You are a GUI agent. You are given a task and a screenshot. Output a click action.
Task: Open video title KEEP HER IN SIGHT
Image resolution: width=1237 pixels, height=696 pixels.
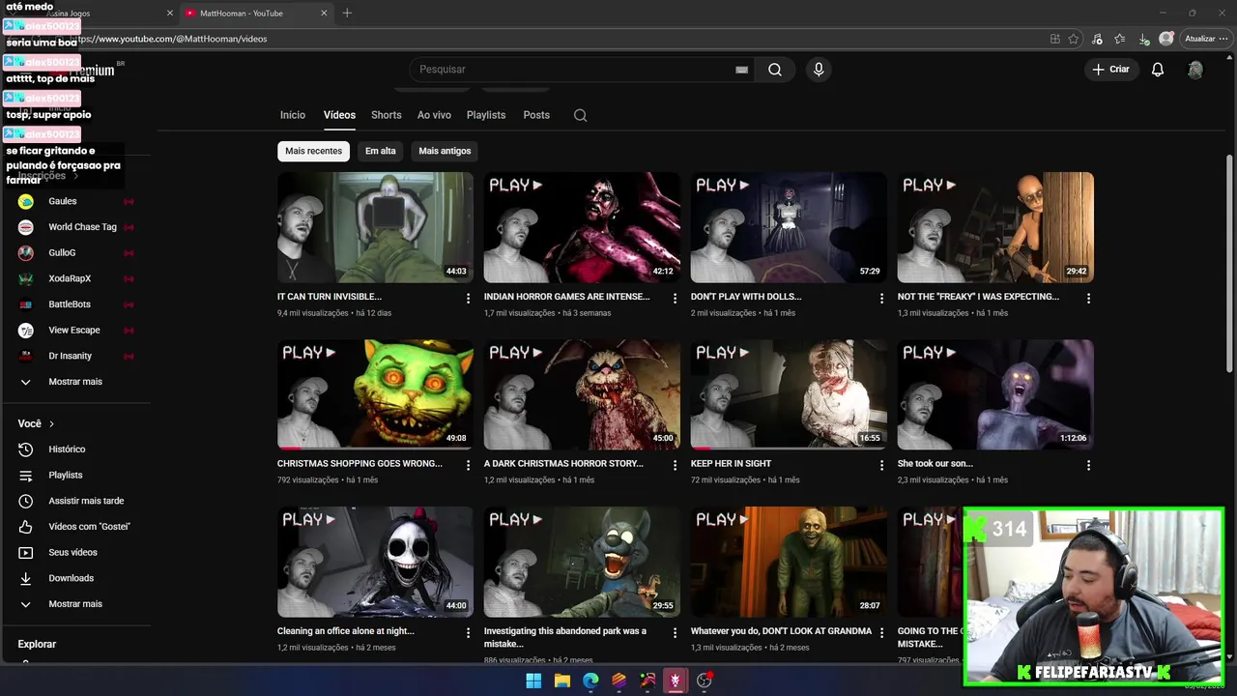pos(731,464)
